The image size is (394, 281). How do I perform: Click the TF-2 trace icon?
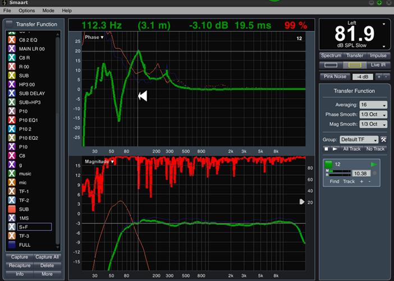tap(12, 200)
